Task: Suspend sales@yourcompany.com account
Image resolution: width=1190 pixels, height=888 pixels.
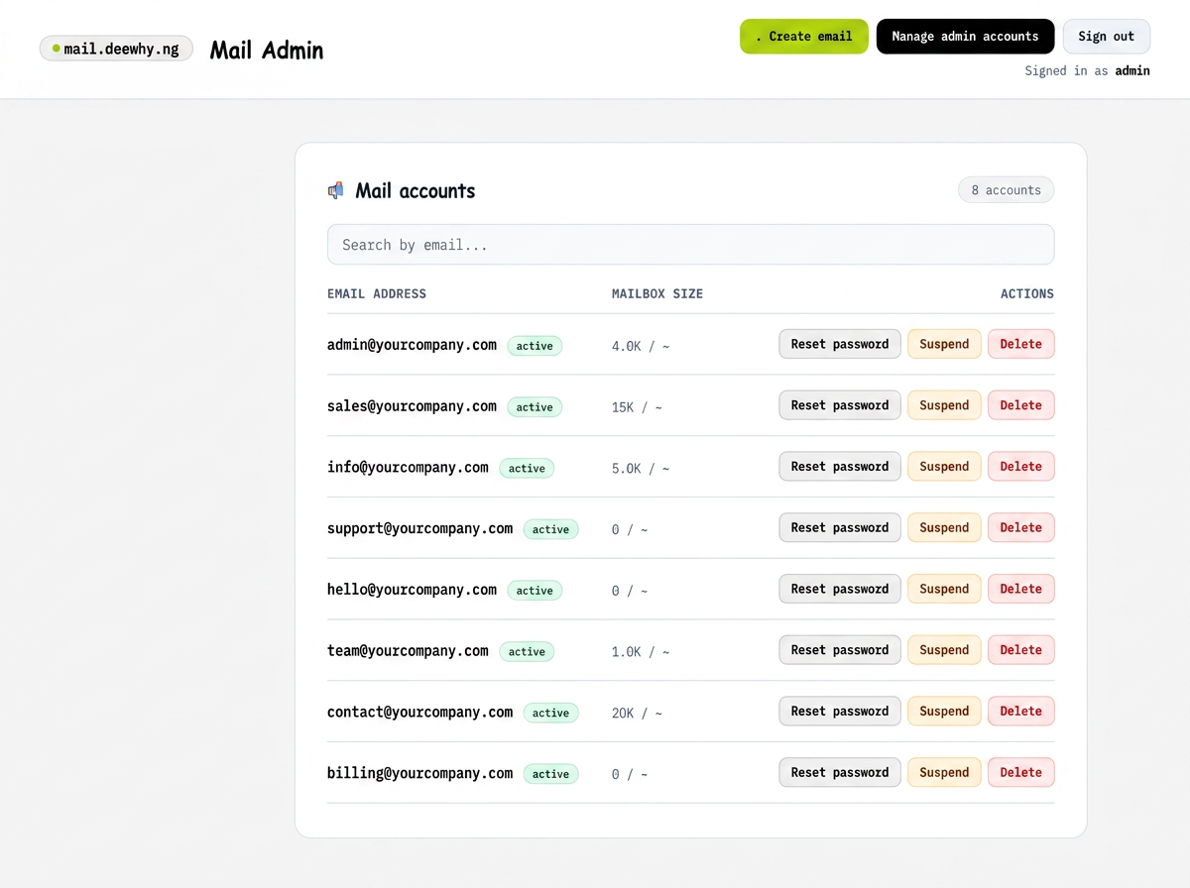Action: pos(944,405)
